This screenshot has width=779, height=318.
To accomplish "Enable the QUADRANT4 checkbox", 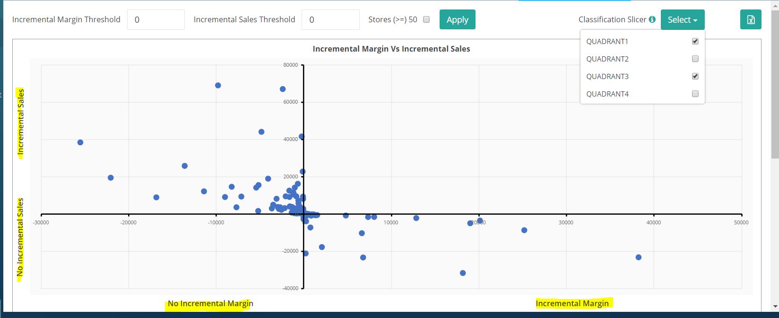I will click(695, 94).
